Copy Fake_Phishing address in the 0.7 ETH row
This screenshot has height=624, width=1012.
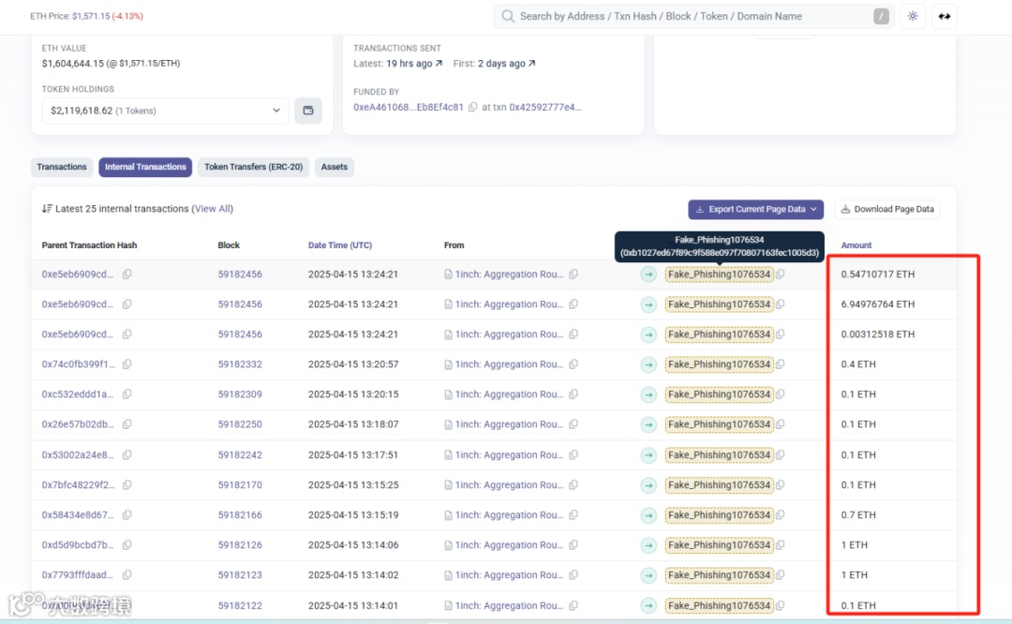(781, 515)
